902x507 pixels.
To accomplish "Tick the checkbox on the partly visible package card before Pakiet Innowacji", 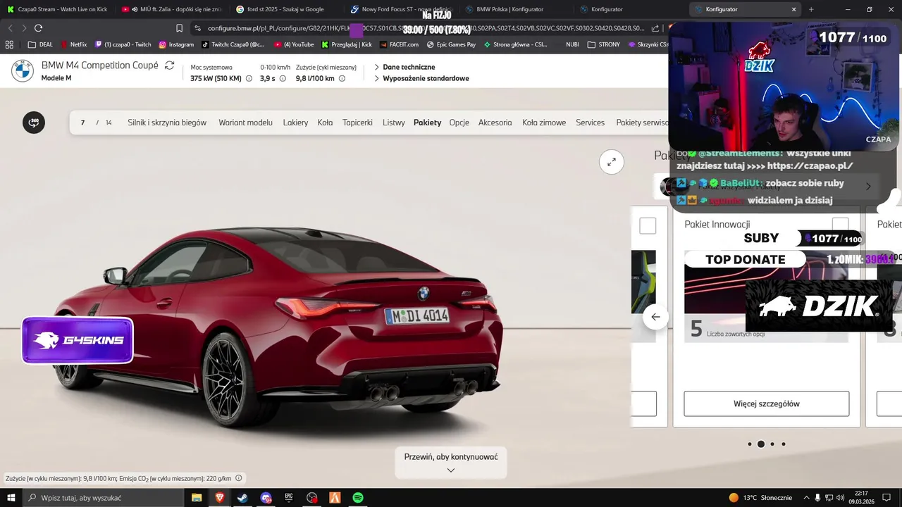I will tap(648, 226).
